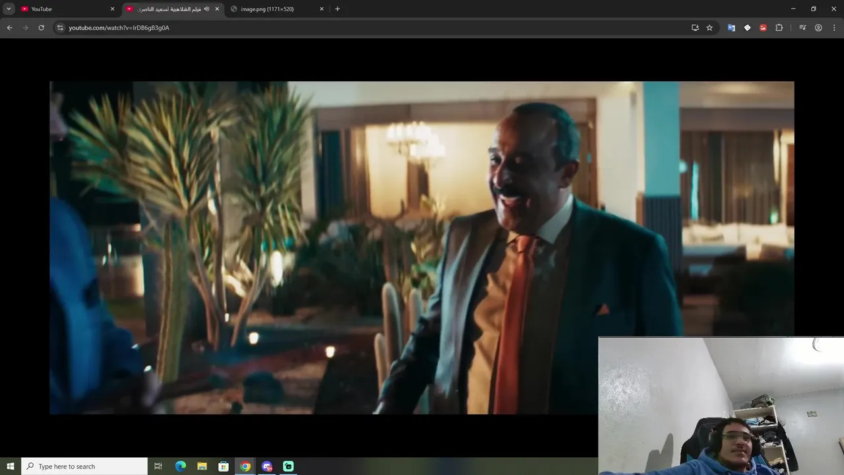Image resolution: width=844 pixels, height=475 pixels.
Task: Install app icon in the address bar
Action: (695, 28)
